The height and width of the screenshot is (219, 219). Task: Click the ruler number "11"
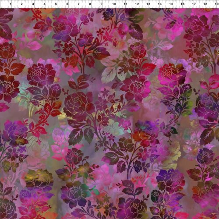126,4
